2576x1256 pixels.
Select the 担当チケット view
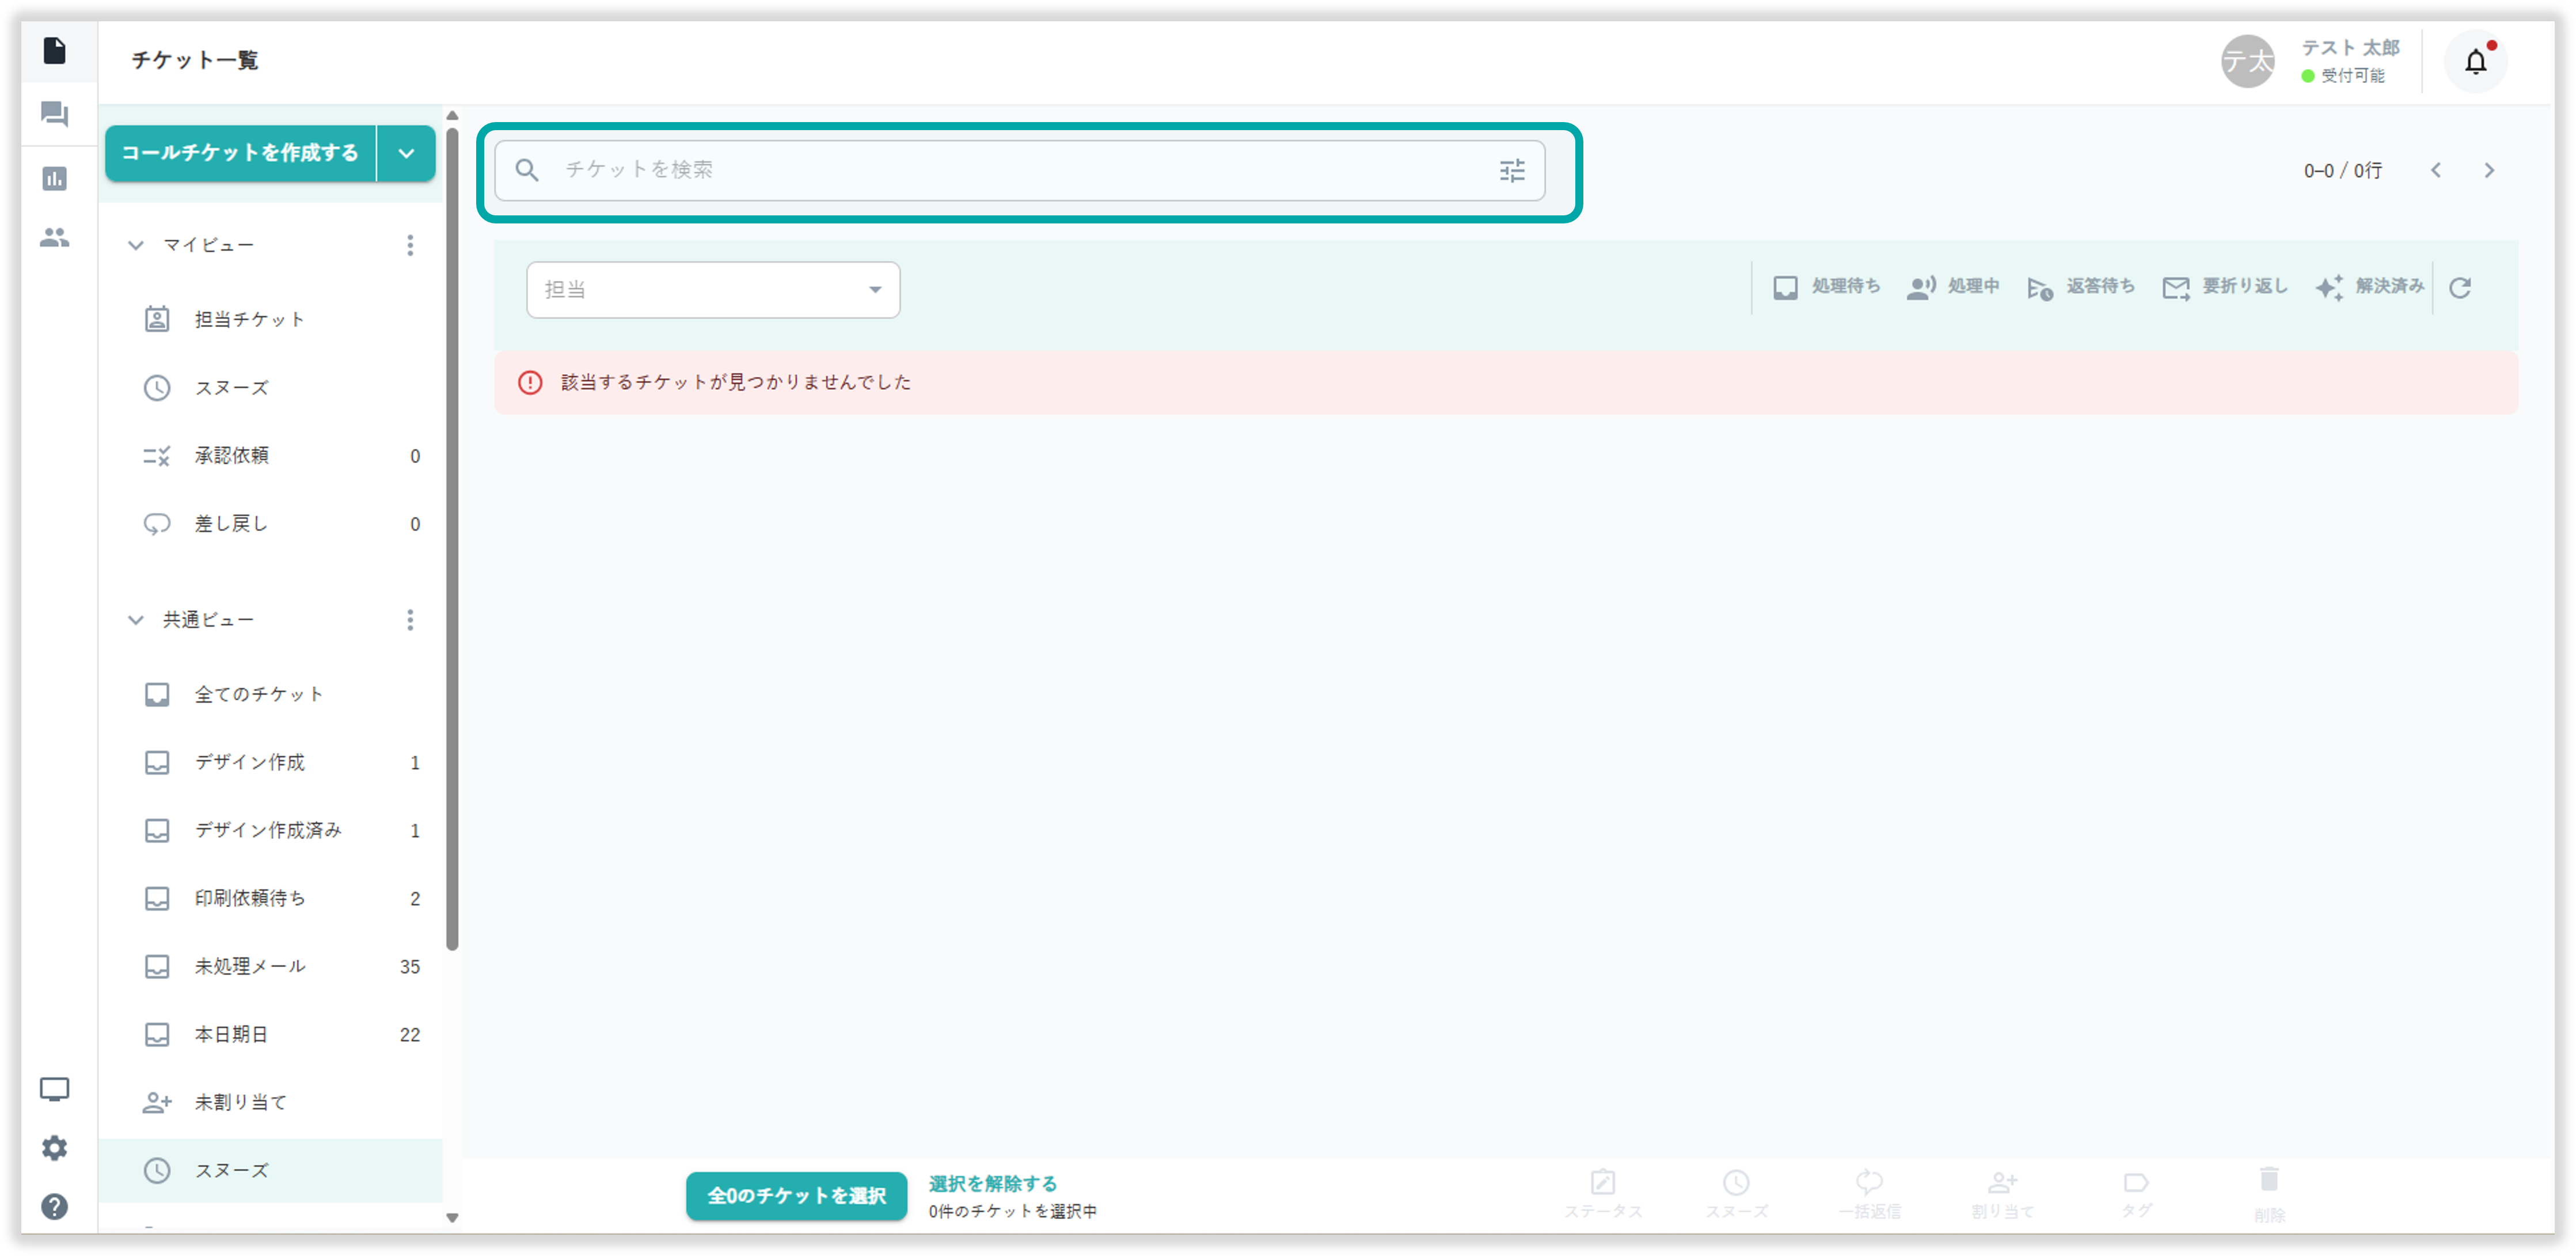pos(249,319)
